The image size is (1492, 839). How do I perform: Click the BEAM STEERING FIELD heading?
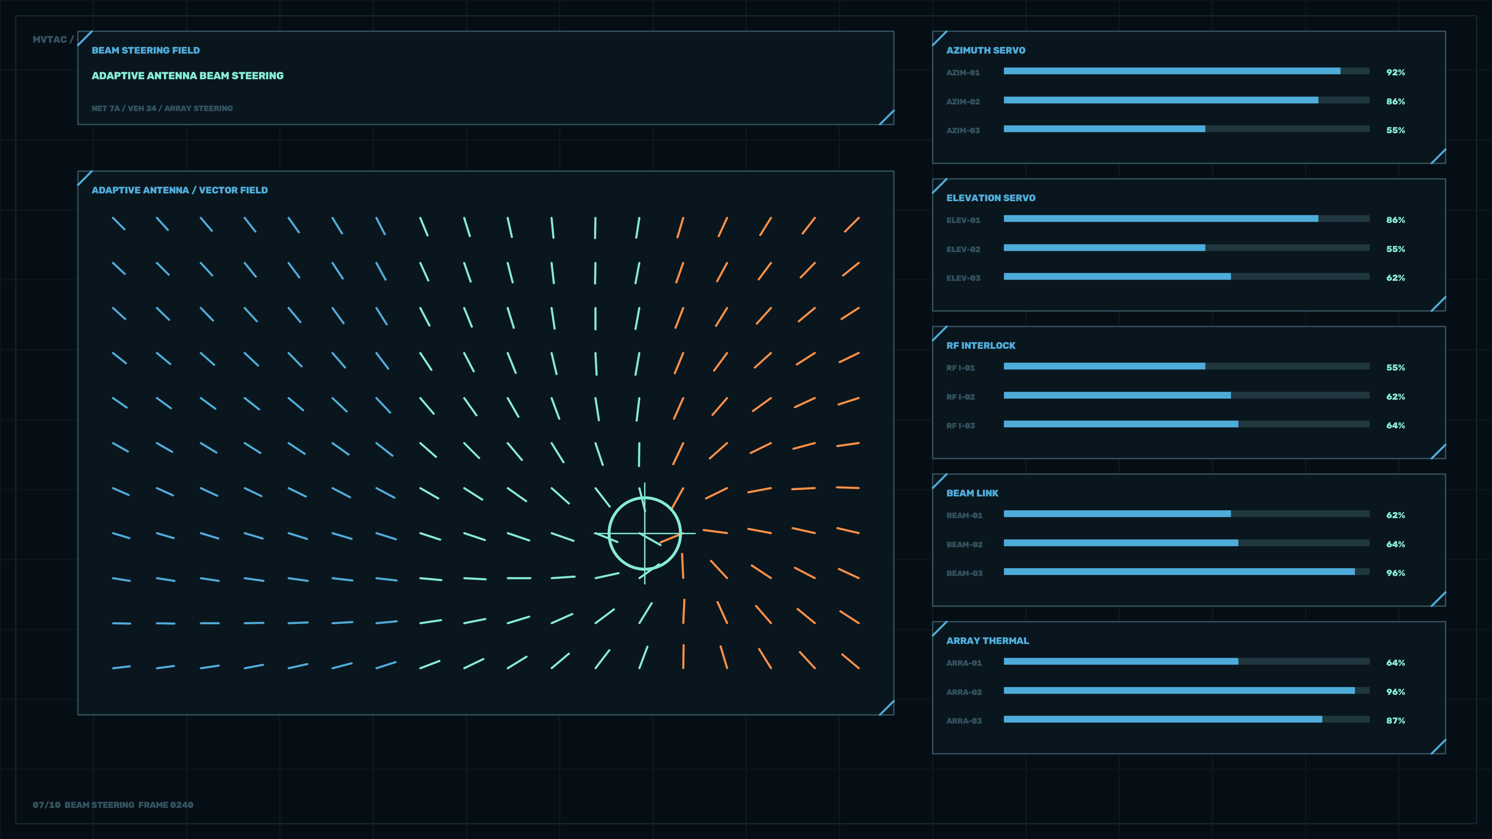[x=145, y=50]
